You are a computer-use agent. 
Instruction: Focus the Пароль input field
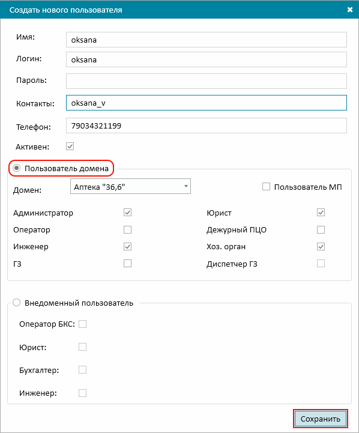click(206, 81)
